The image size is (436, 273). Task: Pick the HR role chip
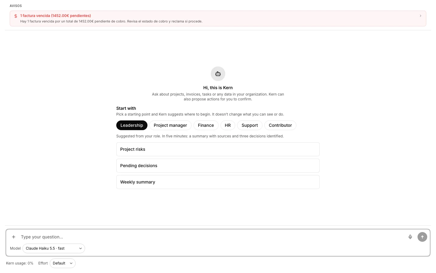228,125
